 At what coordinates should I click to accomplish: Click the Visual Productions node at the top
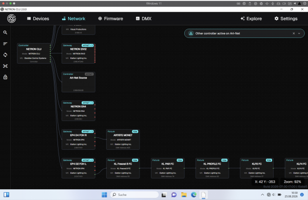tap(79, 30)
